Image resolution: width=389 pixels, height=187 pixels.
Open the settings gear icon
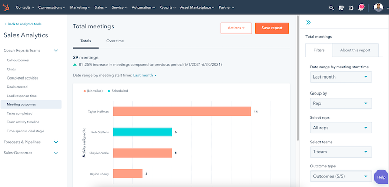click(351, 8)
